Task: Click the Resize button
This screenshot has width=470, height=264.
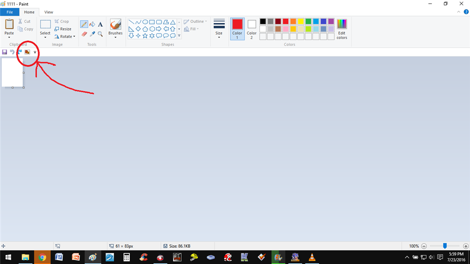Action: [x=63, y=29]
